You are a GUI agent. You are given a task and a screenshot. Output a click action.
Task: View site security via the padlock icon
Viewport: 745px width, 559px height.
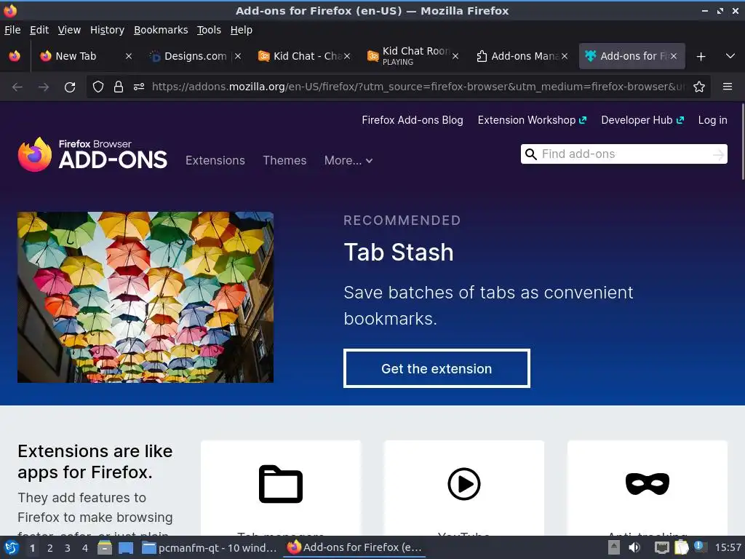click(x=119, y=87)
